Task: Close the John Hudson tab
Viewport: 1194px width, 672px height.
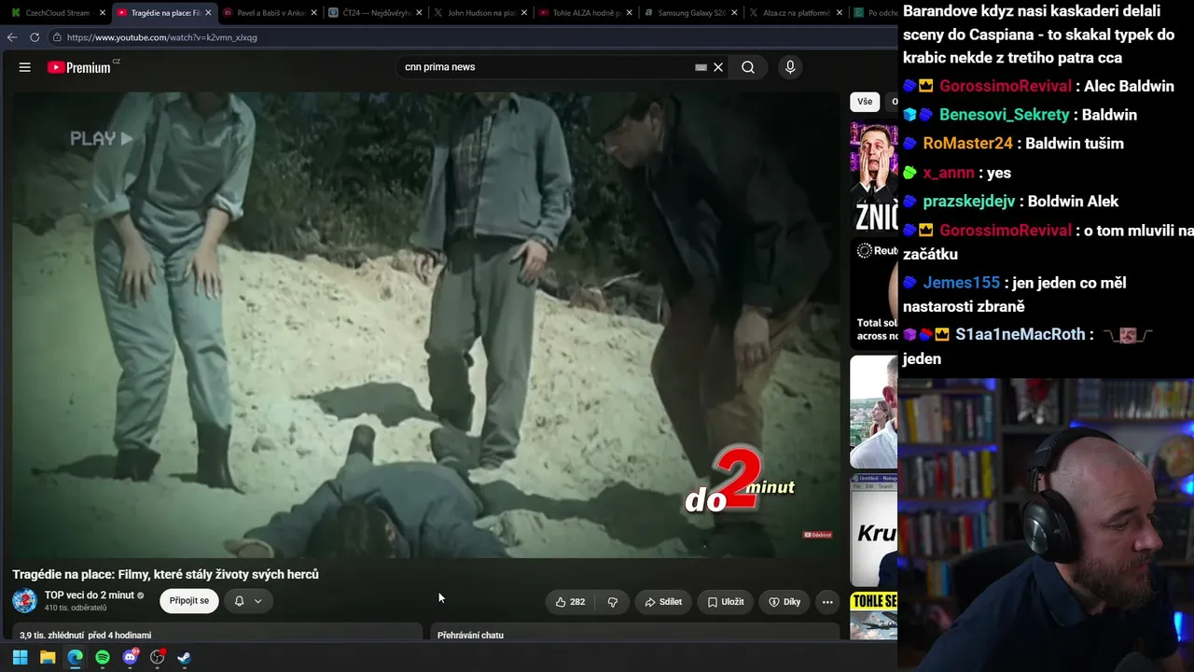Action: coord(524,13)
